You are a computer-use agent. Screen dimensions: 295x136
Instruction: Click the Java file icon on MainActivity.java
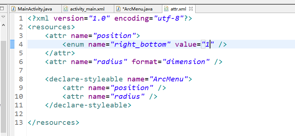tap(13, 9)
